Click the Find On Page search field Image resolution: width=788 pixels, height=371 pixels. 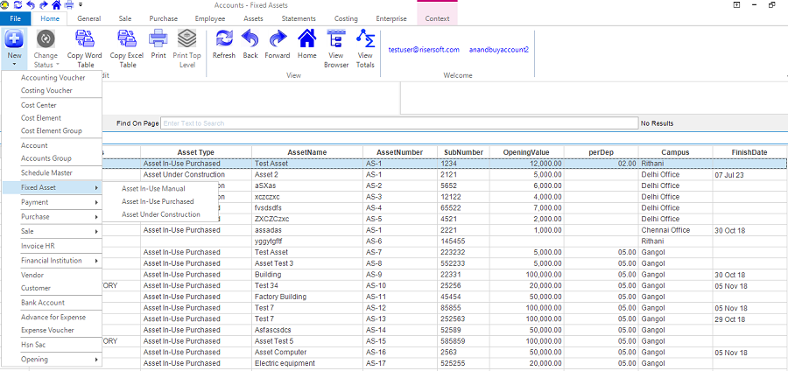coord(398,123)
